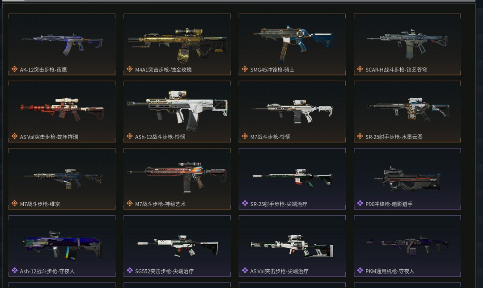Viewport: 483px width, 288px height.
Task: Open the Ash-12战斗步枪-守夜人 purple skin
Action: coord(62,246)
